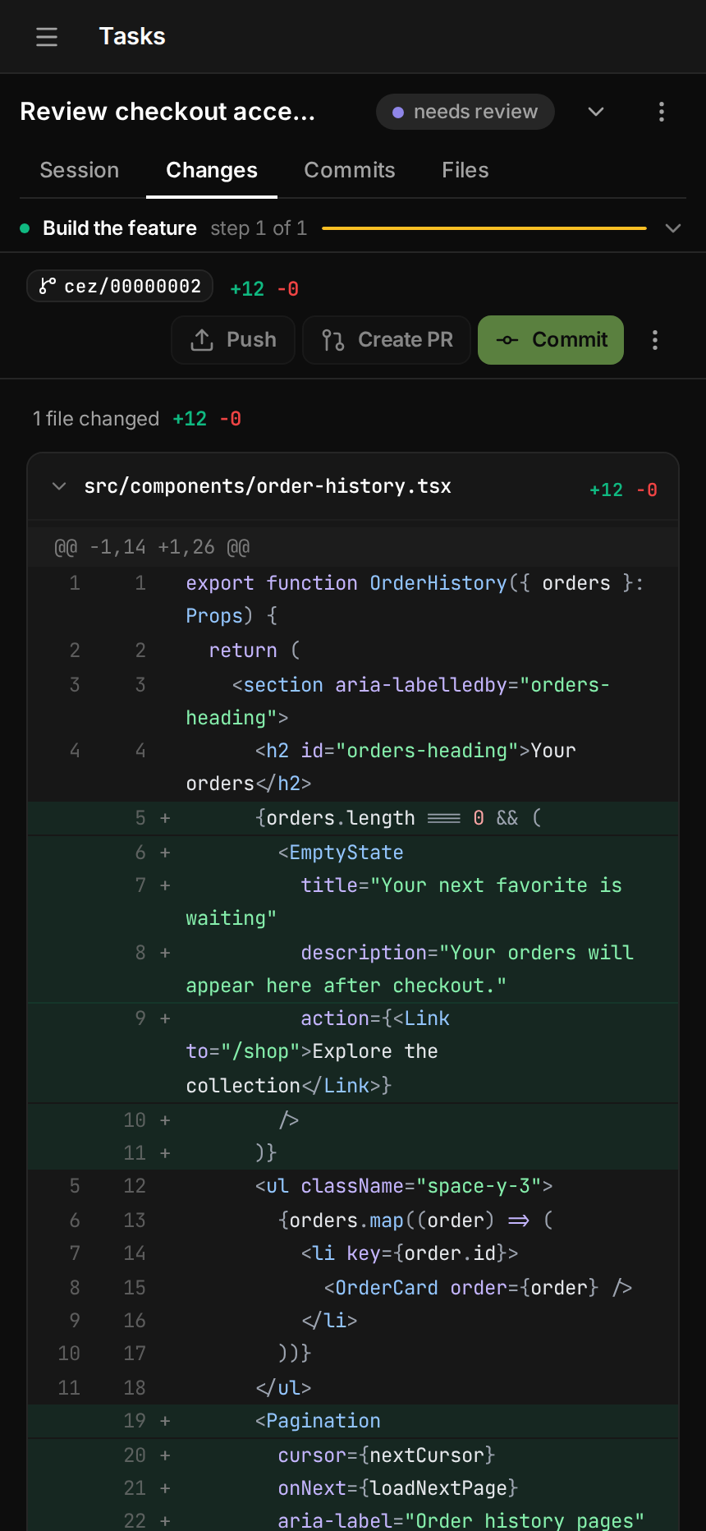Click the Build the feature step label
This screenshot has width=706, height=1531.
[120, 228]
